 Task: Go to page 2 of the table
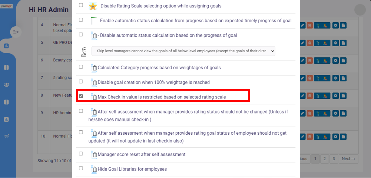click(x=325, y=159)
